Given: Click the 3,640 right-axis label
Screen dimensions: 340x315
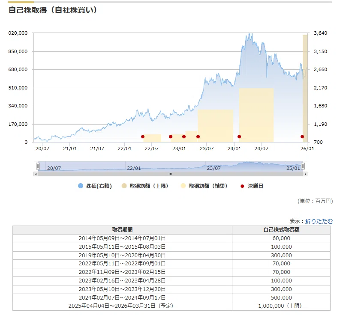Looking at the screenshot, I should [x=320, y=33].
